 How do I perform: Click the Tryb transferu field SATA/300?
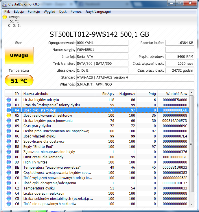(x=102, y=64)
